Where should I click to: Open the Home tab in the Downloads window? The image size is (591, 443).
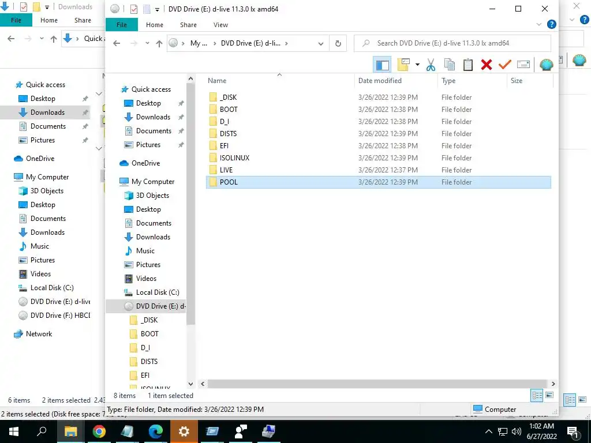[49, 20]
